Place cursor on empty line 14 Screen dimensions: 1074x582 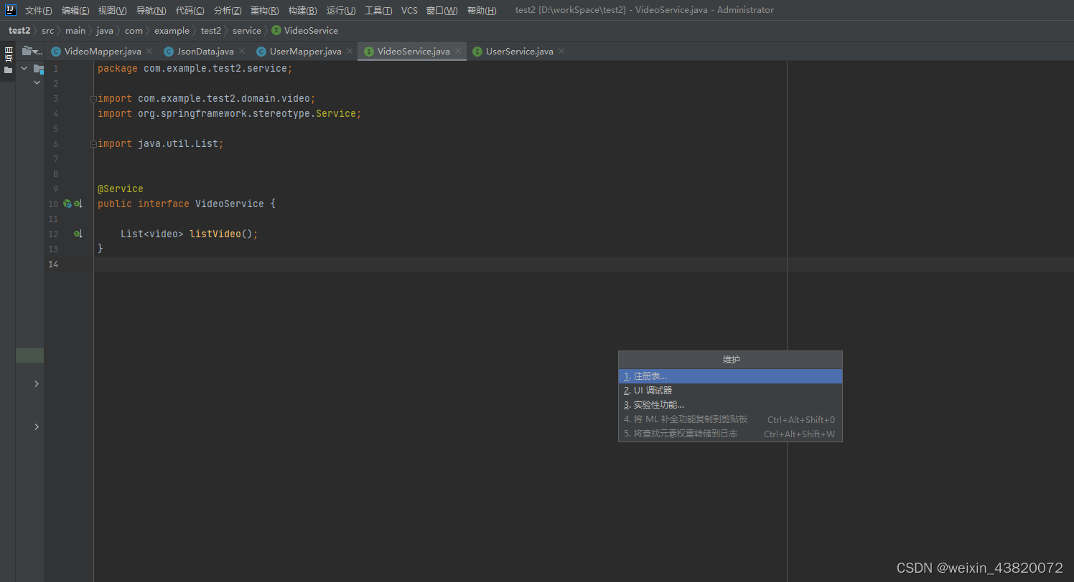click(x=584, y=264)
